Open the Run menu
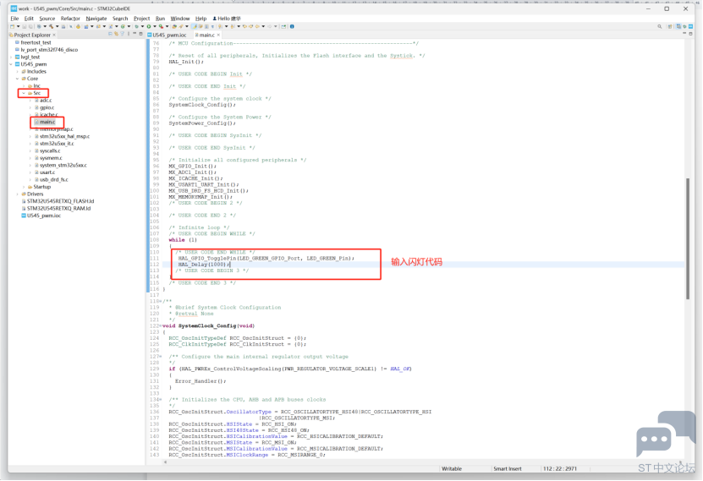Viewport: 703px width, 481px height. click(160, 19)
